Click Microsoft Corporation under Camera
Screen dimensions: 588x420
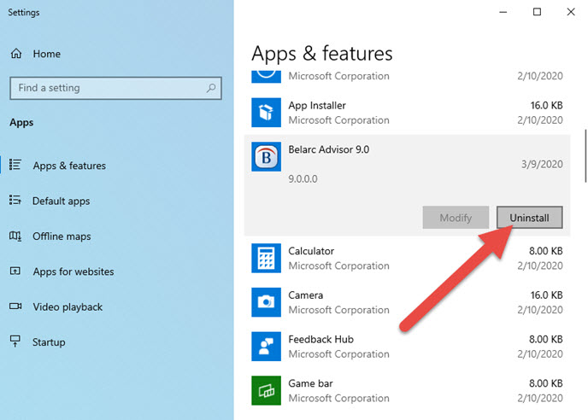coord(338,310)
